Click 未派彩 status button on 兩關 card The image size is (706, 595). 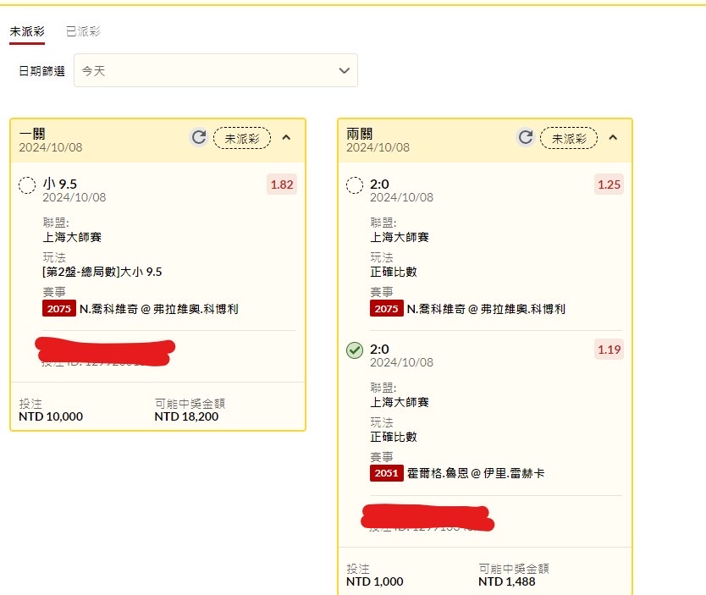coord(569,138)
